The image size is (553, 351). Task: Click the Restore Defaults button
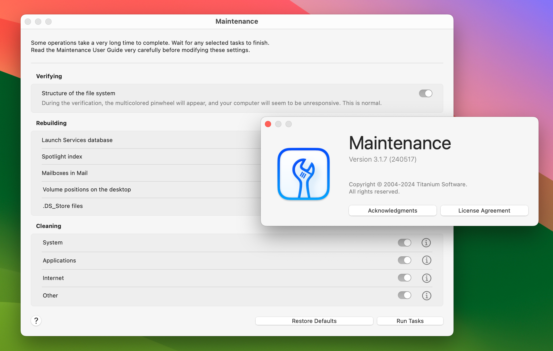click(314, 321)
